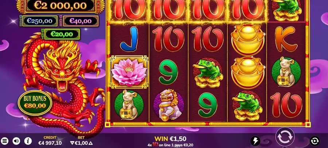Click the Mini €20,00 jackpot panel
This screenshot has height=148, width=328.
click(62, 34)
